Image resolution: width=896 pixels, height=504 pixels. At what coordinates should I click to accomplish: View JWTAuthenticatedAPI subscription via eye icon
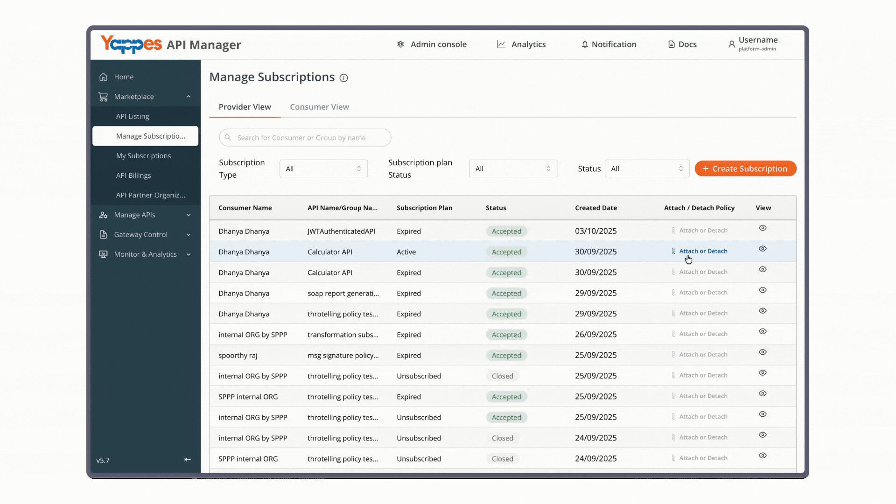pyautogui.click(x=763, y=228)
